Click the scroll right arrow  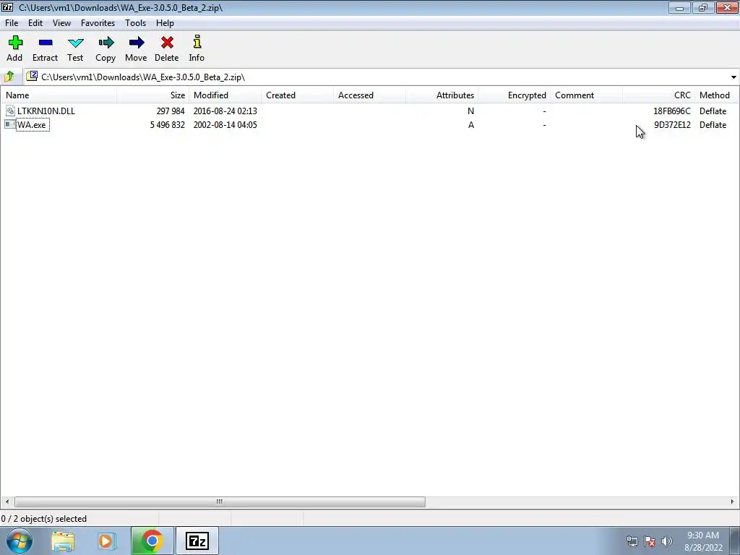pyautogui.click(x=732, y=502)
